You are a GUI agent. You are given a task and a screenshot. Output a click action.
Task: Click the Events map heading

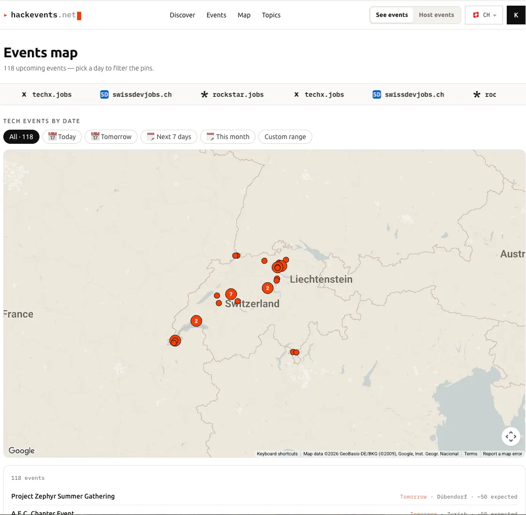click(40, 53)
